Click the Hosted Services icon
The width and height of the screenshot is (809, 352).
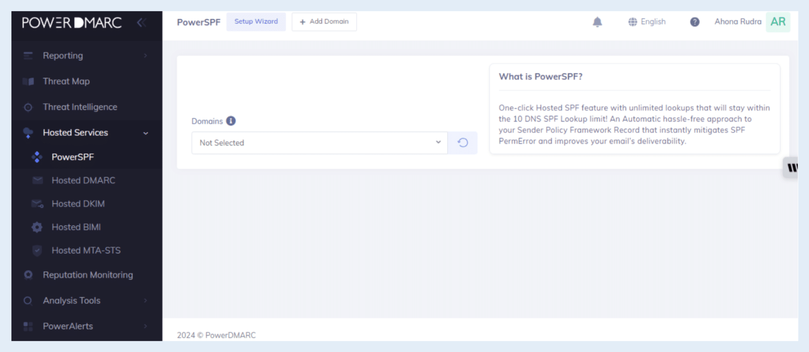coord(28,133)
